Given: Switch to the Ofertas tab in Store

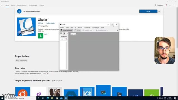Looking at the screenshot, I should click(42, 5).
